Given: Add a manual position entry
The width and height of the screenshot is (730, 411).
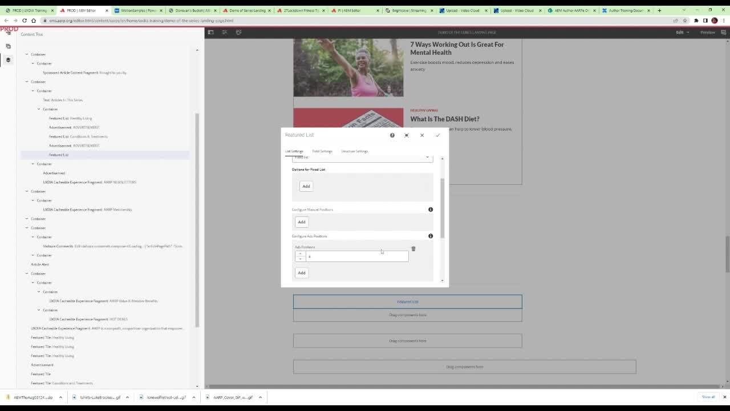Looking at the screenshot, I should pyautogui.click(x=302, y=222).
